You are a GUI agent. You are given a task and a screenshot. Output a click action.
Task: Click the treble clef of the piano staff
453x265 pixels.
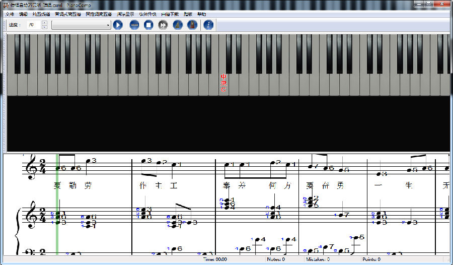(x=31, y=215)
